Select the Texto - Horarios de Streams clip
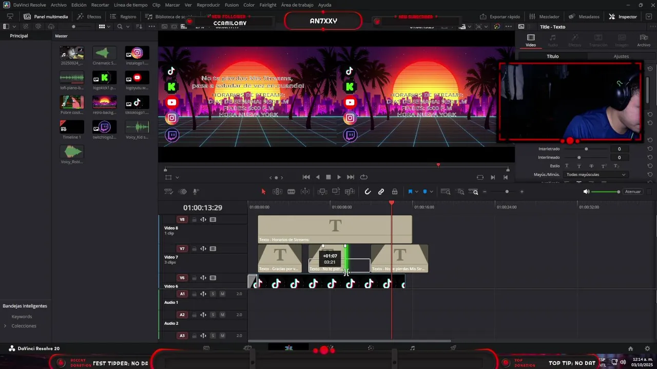This screenshot has height=369, width=657. [335, 229]
